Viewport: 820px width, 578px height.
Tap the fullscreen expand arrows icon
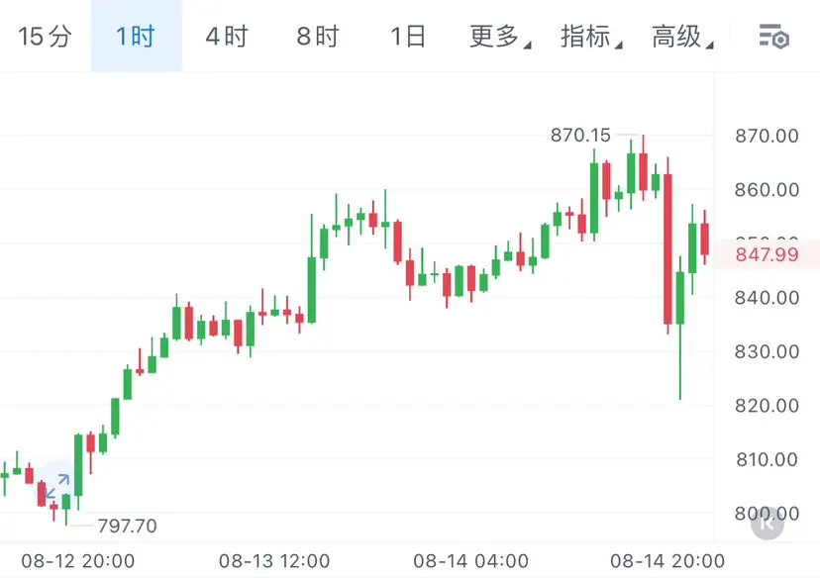pos(57,486)
